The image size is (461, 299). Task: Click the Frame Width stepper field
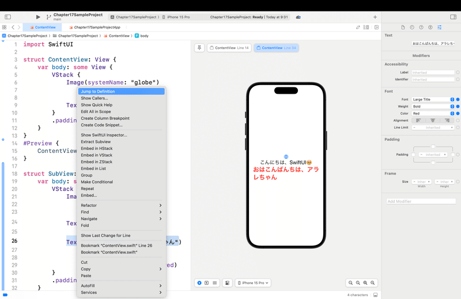(422, 182)
